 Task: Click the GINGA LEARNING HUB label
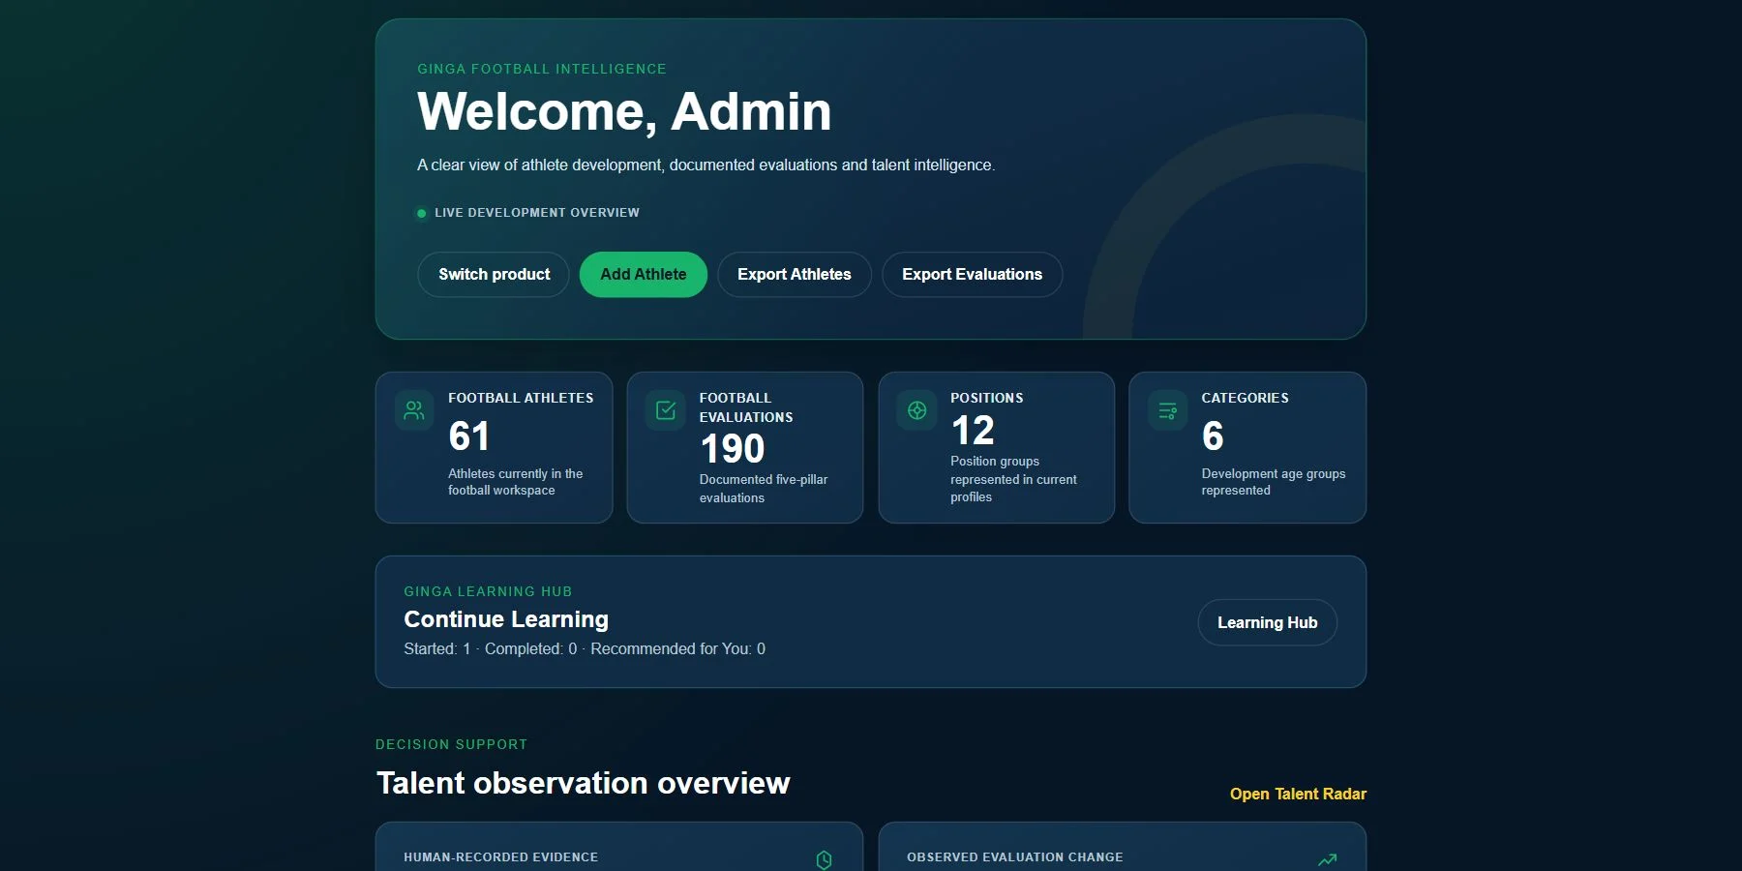point(488,591)
